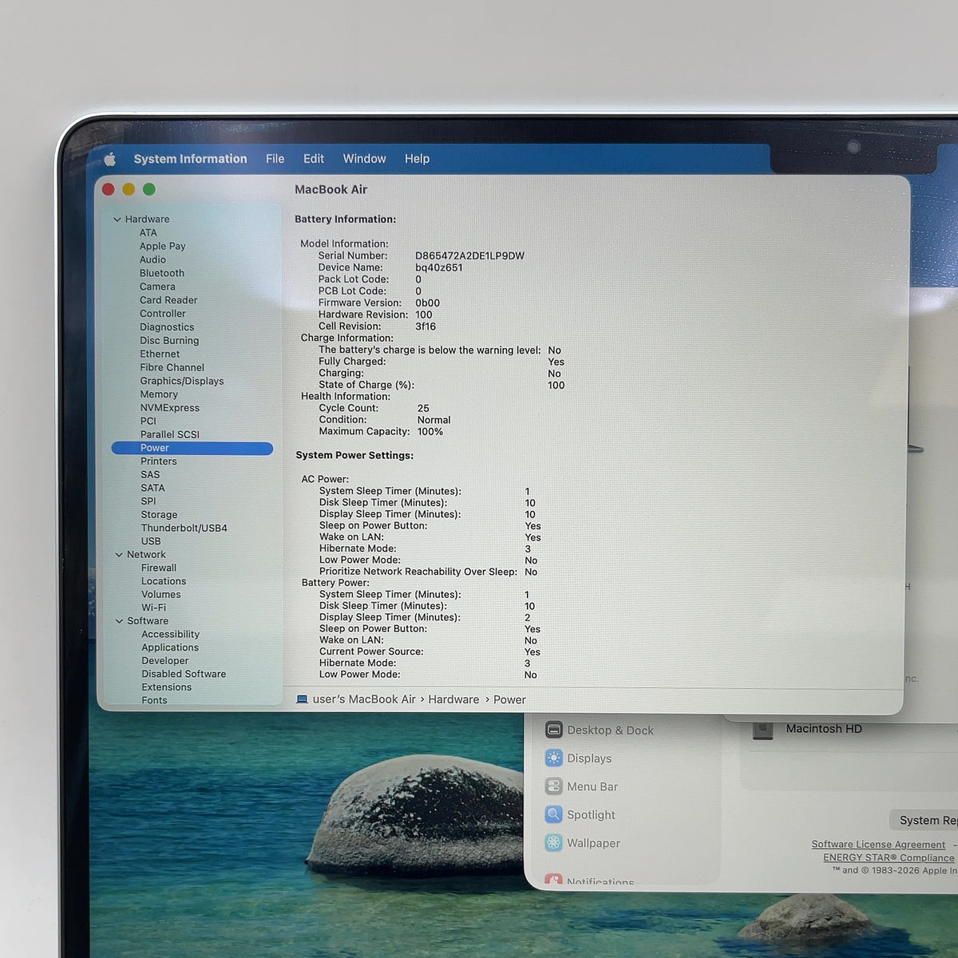Select Accessibility under Software
958x958 pixels.
pos(171,634)
